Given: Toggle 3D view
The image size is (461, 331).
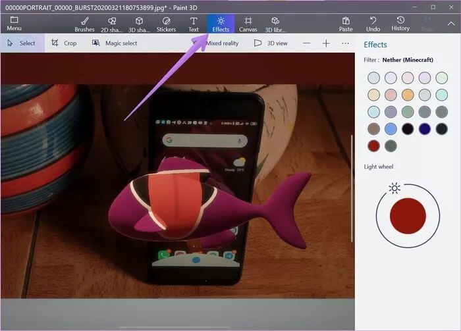Looking at the screenshot, I should (x=271, y=43).
